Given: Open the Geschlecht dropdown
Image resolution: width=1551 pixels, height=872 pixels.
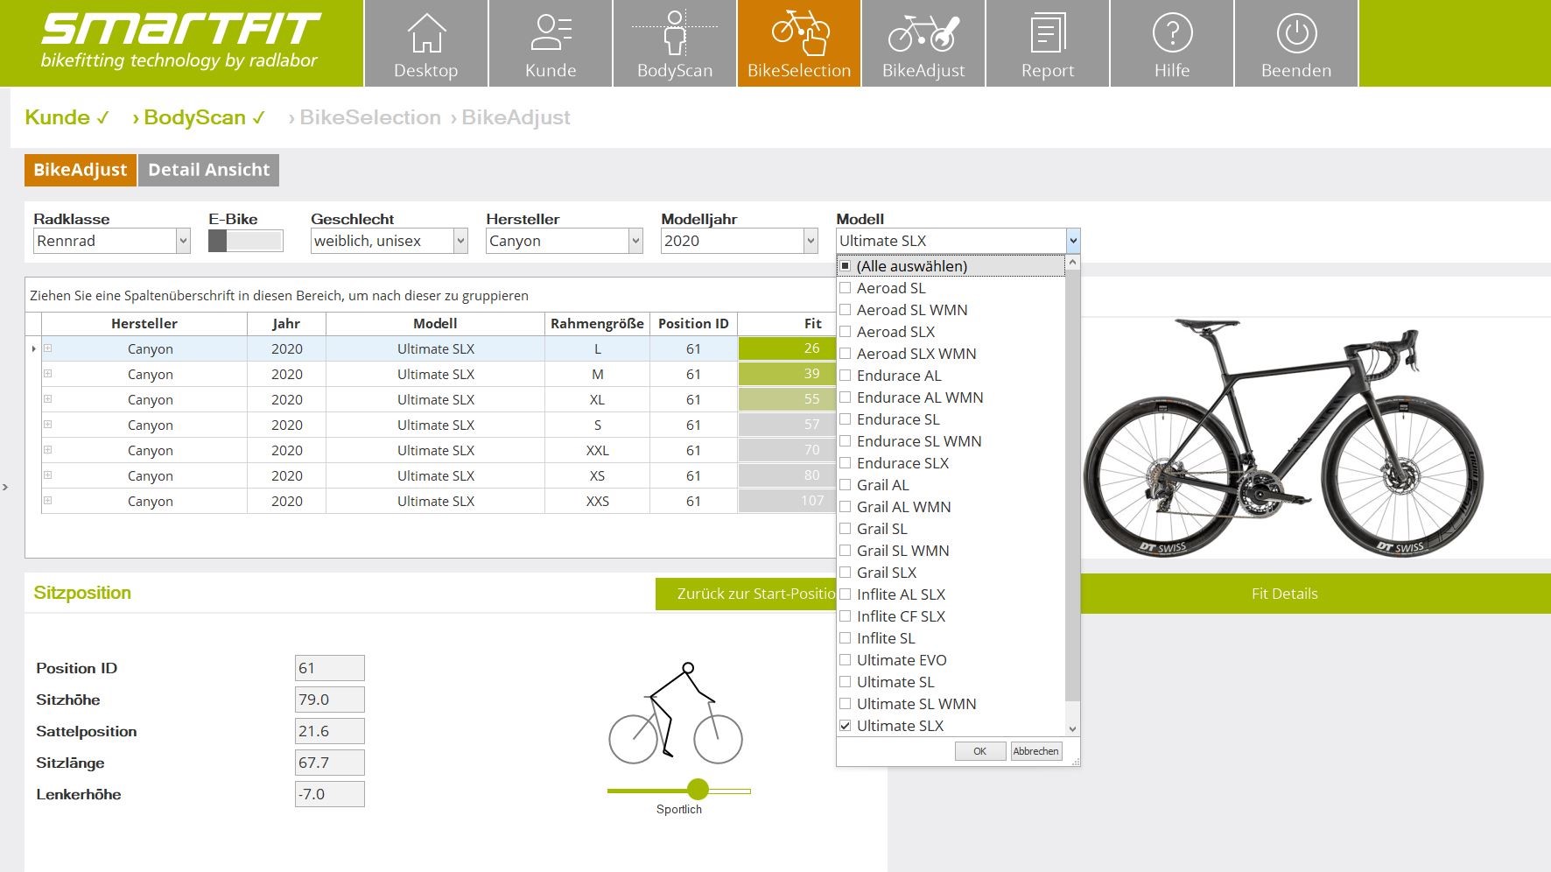Looking at the screenshot, I should coord(460,241).
